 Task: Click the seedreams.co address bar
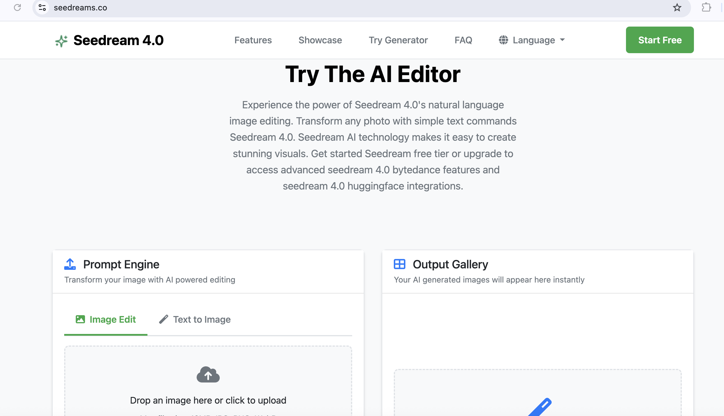pyautogui.click(x=361, y=8)
